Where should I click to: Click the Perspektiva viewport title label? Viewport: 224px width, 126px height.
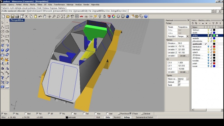[17, 20]
